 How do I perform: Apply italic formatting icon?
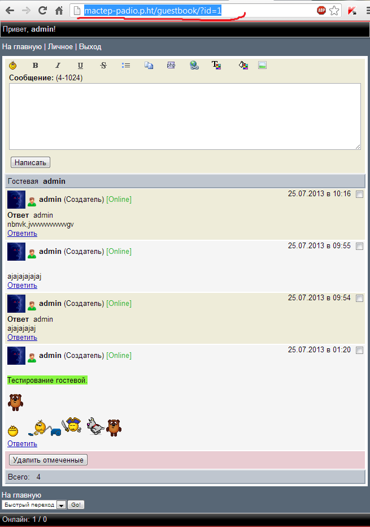[58, 65]
